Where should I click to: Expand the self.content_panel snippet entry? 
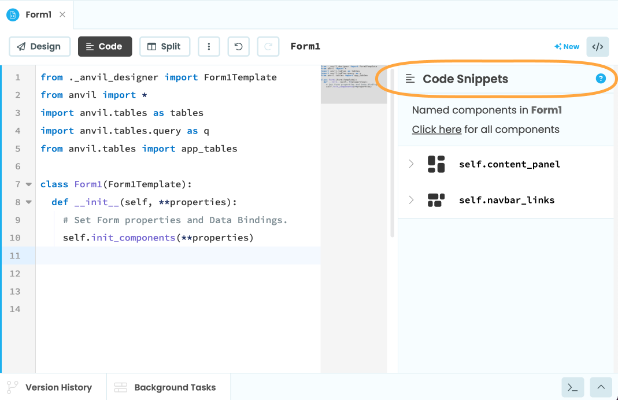pos(412,164)
